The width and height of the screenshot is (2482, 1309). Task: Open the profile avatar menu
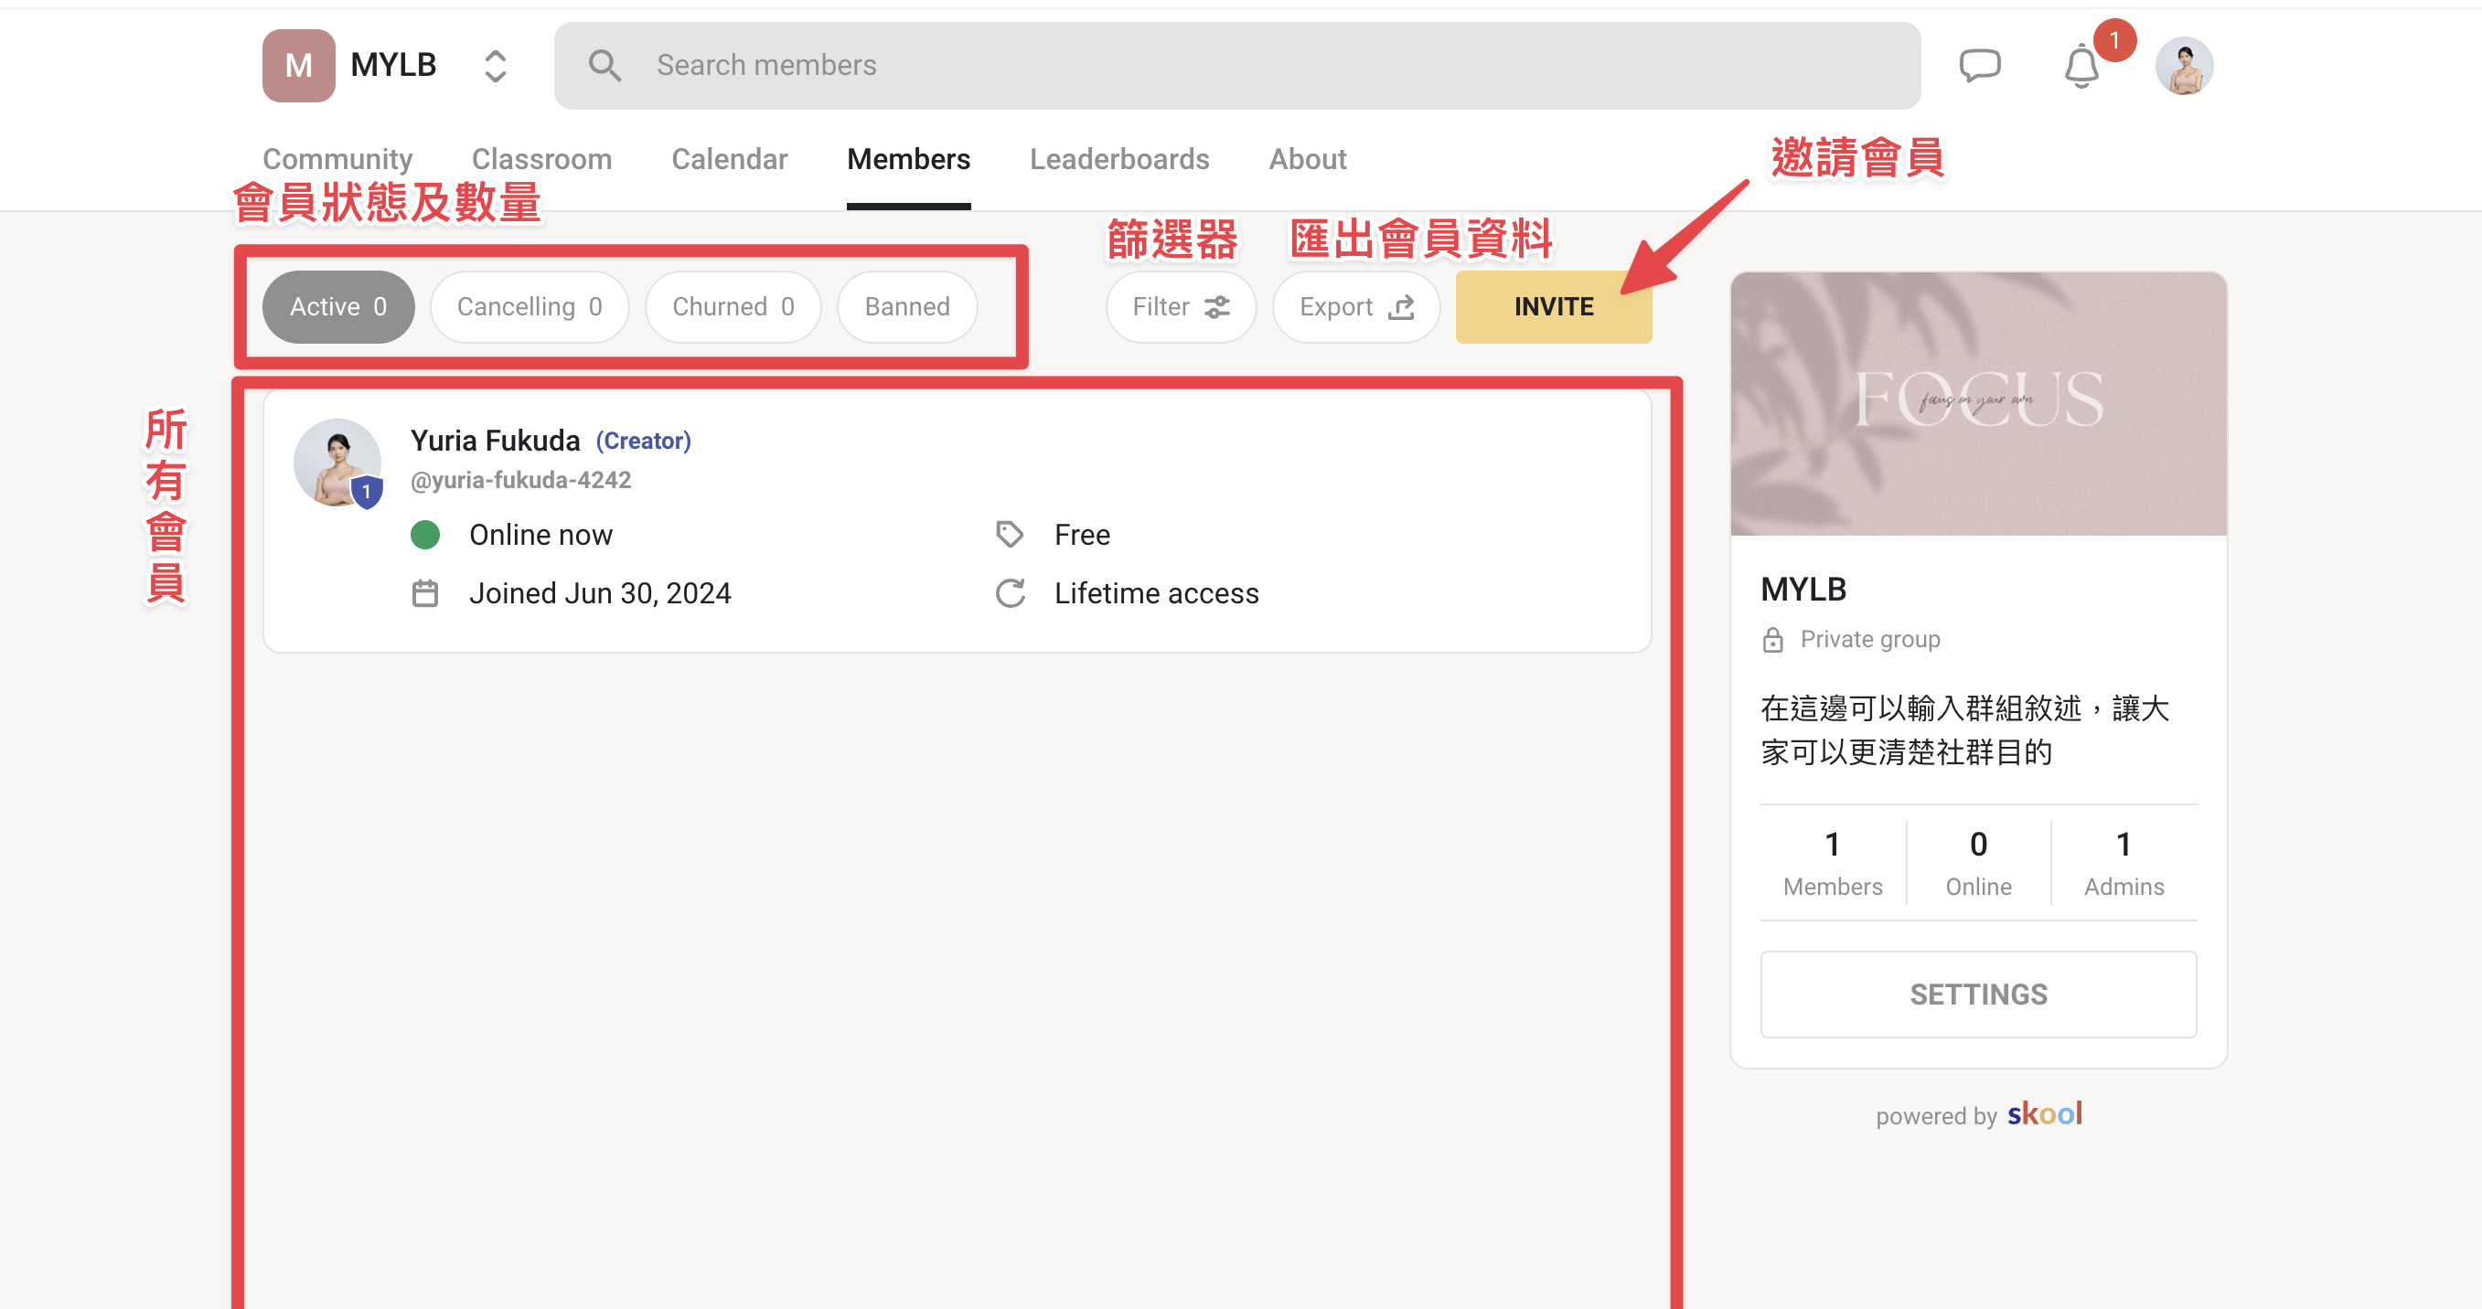pos(2183,66)
